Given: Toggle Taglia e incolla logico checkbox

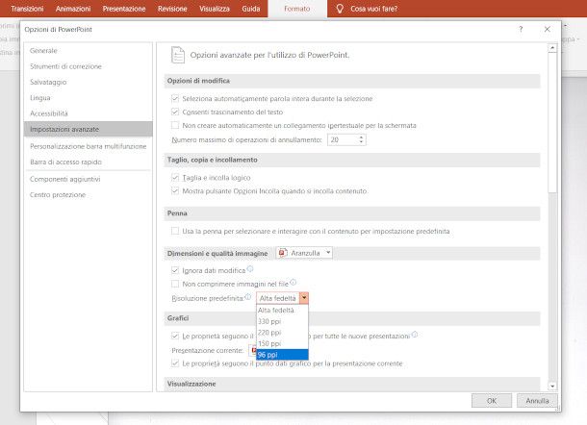Looking at the screenshot, I should click(x=175, y=177).
